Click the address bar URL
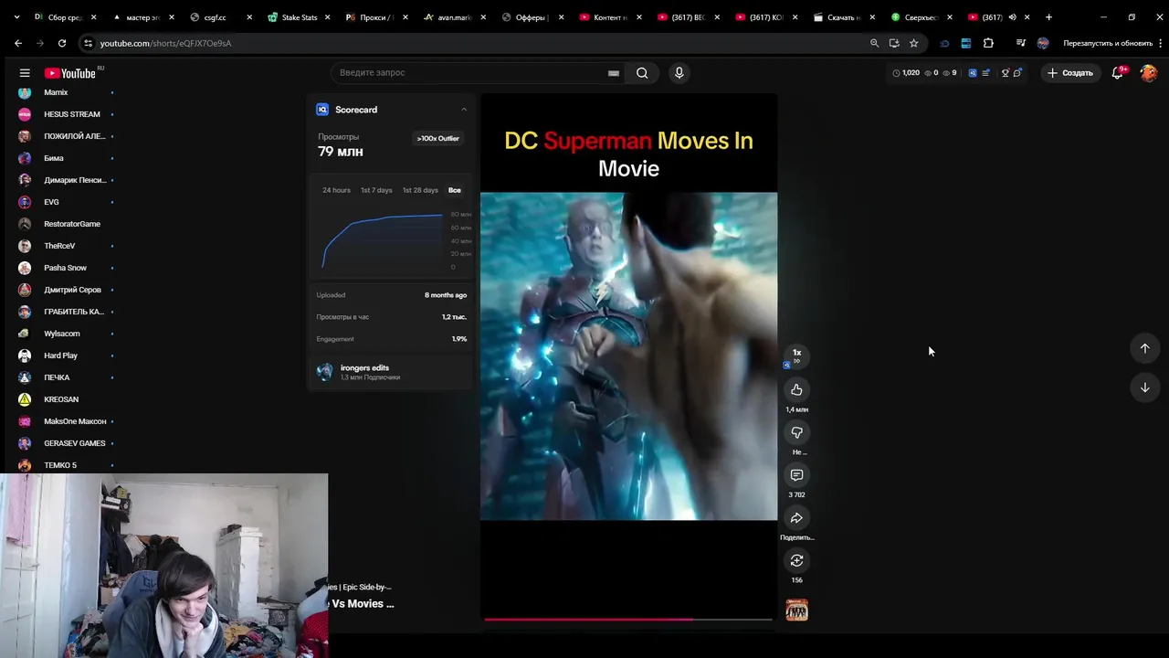The width and height of the screenshot is (1169, 658). [165, 43]
